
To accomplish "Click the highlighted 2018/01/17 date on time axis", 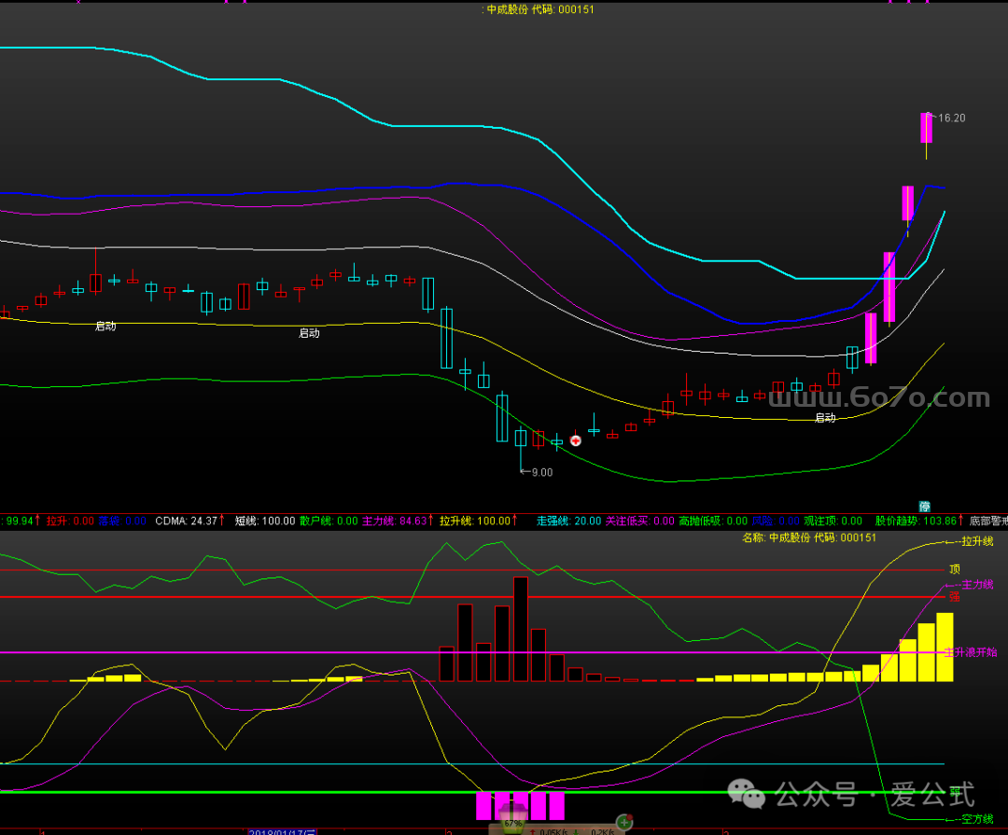I will [284, 830].
